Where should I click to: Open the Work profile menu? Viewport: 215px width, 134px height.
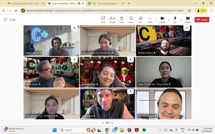click(201, 10)
